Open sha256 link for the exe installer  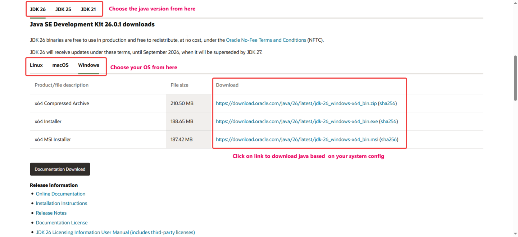click(x=388, y=121)
